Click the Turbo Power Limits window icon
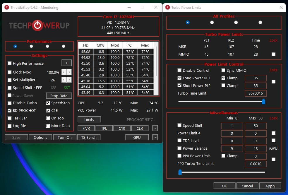 point(167,7)
